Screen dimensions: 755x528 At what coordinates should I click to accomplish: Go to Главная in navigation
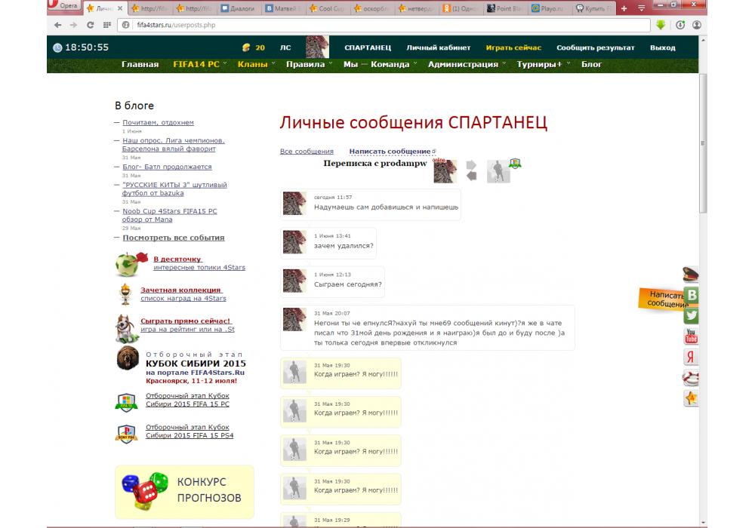point(140,64)
